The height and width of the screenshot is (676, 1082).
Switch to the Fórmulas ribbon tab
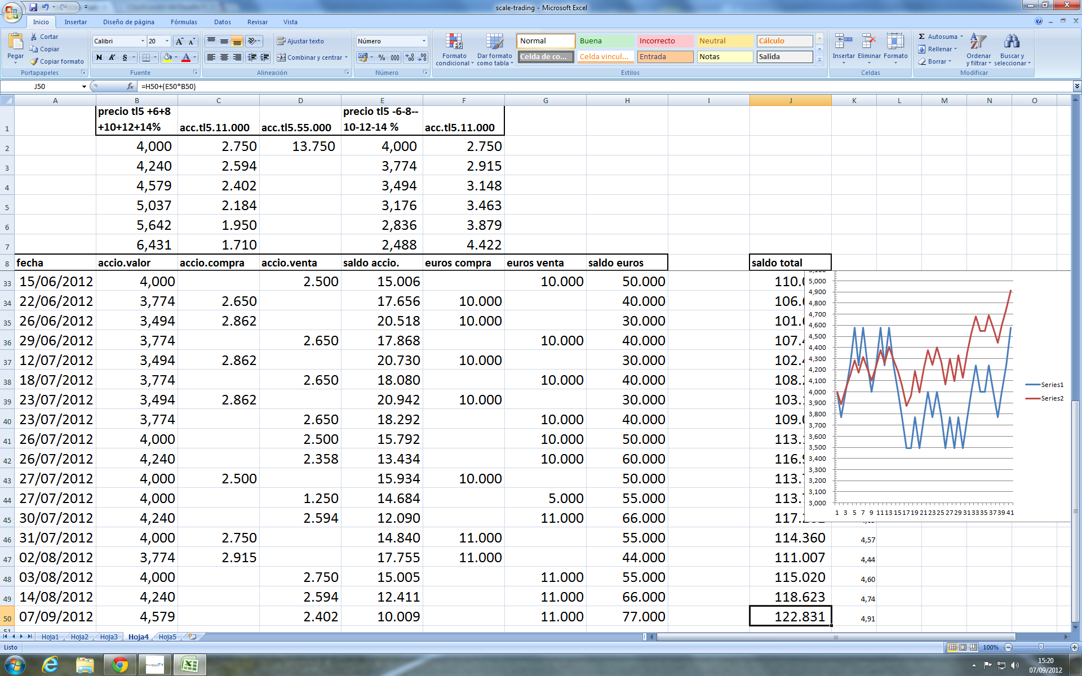tap(184, 22)
